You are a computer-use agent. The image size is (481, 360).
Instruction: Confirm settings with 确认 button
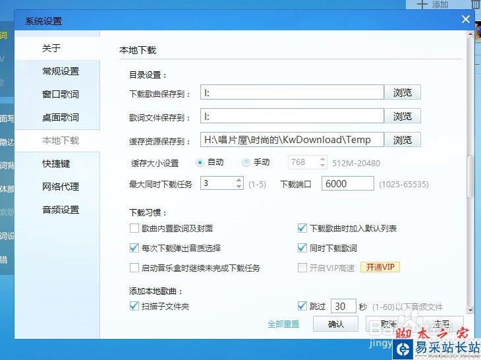pos(335,324)
